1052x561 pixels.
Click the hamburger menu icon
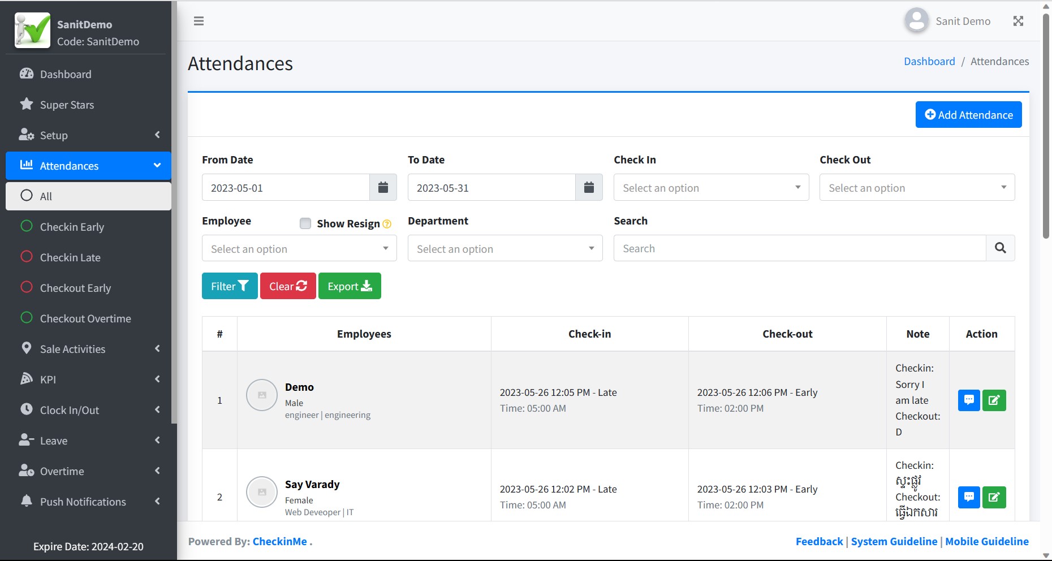coord(199,21)
